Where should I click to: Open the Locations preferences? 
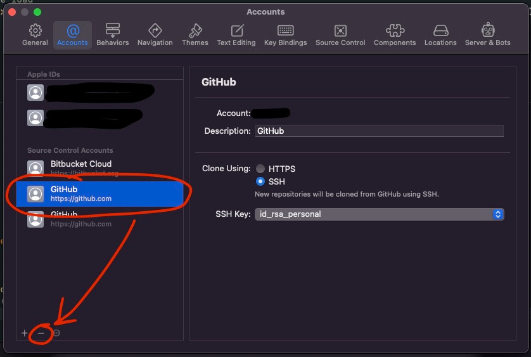(x=440, y=35)
